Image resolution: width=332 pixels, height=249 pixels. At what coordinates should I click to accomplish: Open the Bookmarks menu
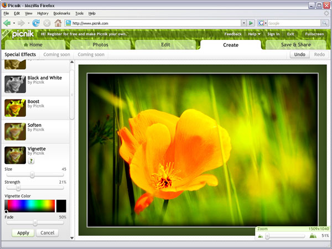(x=61, y=13)
